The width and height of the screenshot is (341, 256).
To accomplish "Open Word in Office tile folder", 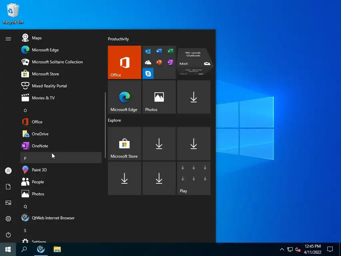I will 159,51.
